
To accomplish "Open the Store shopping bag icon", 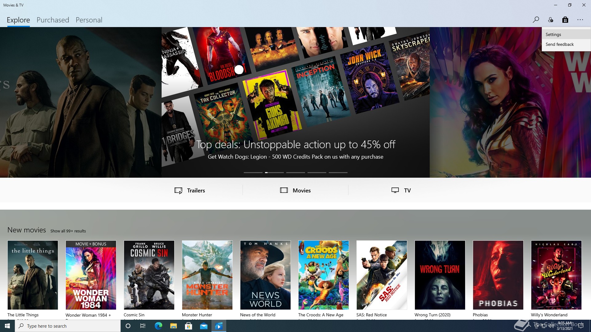I will (x=565, y=20).
